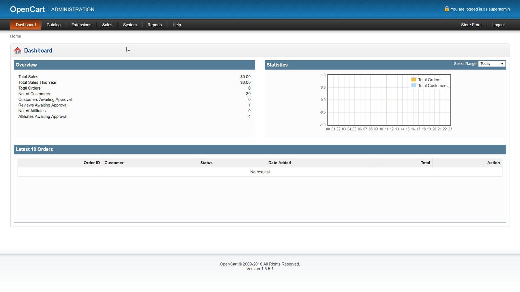Screen dimensions: 520x292
Task: Click the No. of Customers: label
Action: [35, 94]
